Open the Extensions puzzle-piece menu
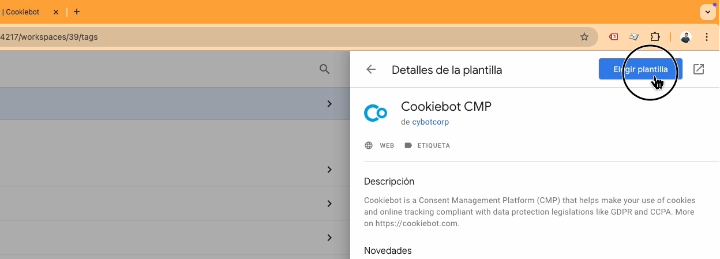This screenshot has width=720, height=259. point(655,37)
